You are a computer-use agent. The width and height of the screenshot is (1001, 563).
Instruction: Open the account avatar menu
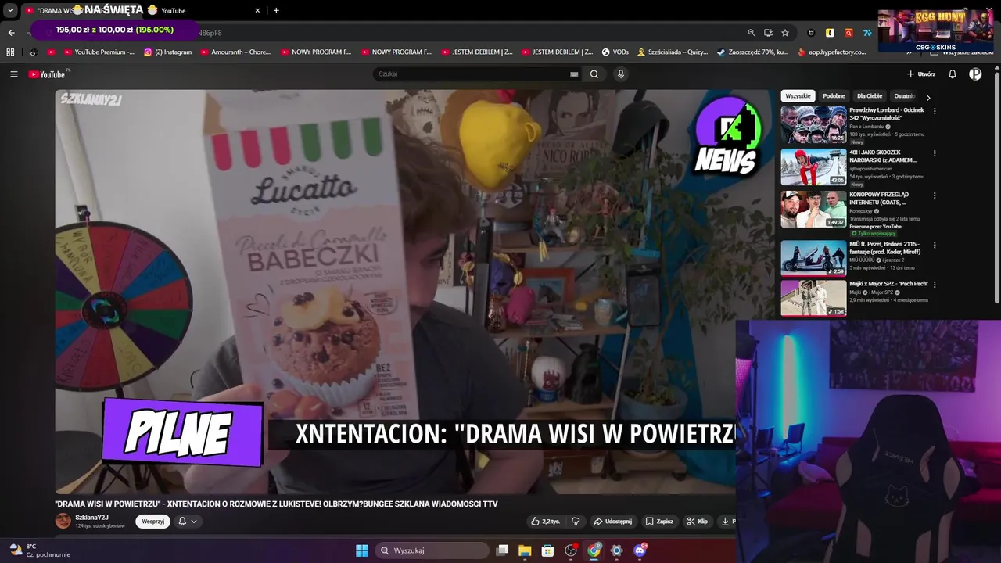pos(975,74)
